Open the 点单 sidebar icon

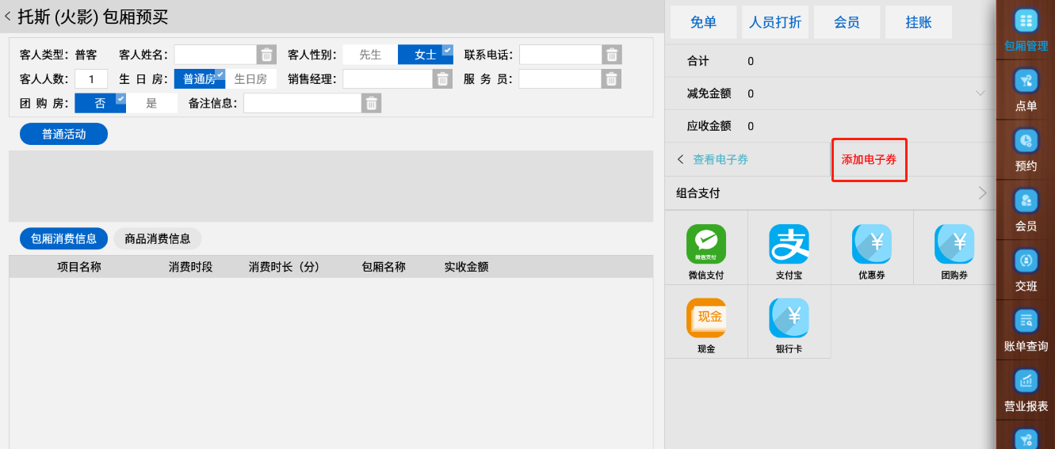pos(1026,81)
